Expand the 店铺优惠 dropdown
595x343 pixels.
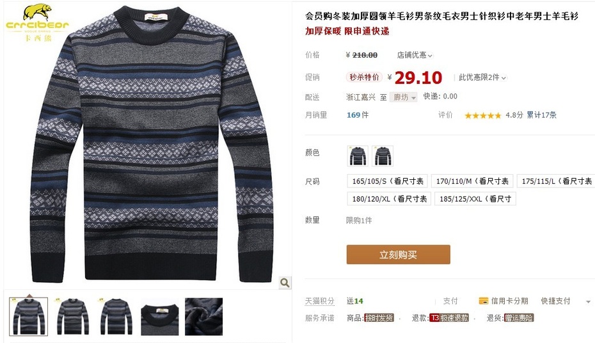click(x=415, y=56)
